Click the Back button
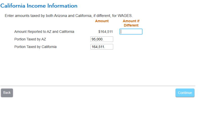The height and width of the screenshot is (121, 209). click(7, 93)
